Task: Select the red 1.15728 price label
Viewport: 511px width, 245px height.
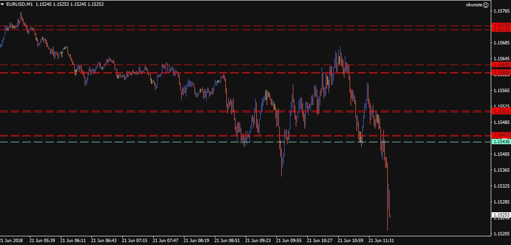Action: click(x=501, y=25)
